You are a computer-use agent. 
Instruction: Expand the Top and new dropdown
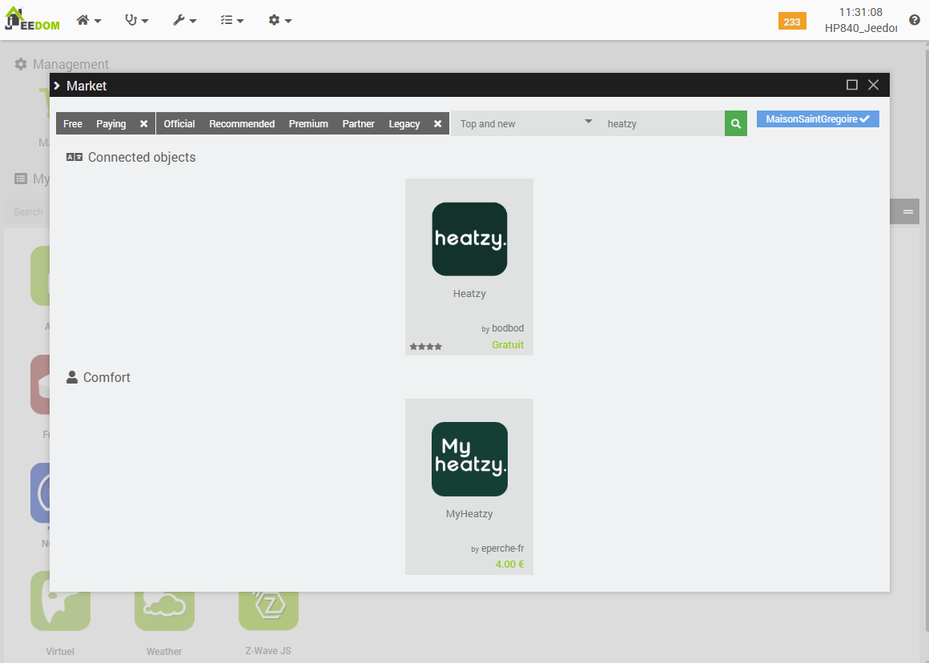coord(525,123)
